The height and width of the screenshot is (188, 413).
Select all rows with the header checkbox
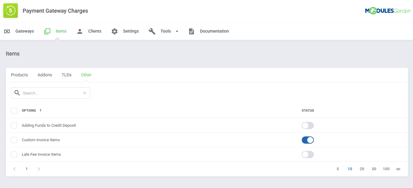pos(14,110)
